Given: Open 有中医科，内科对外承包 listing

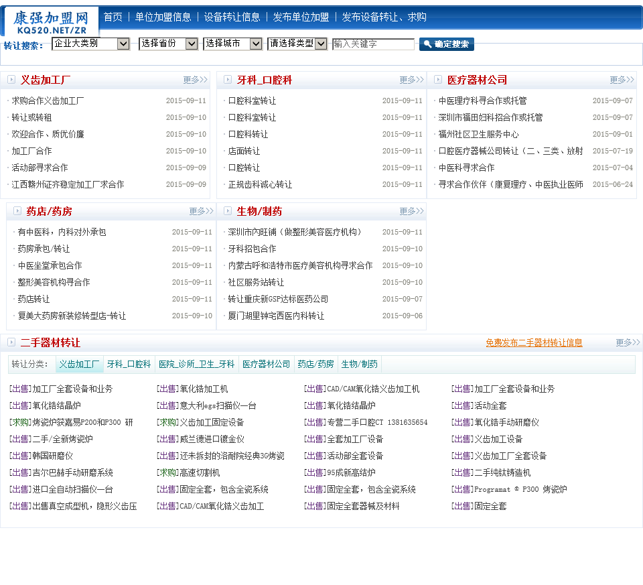Looking at the screenshot, I should click(x=62, y=232).
